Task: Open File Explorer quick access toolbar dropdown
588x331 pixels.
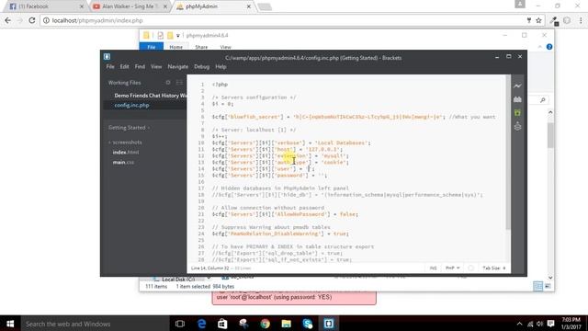Action: point(177,36)
